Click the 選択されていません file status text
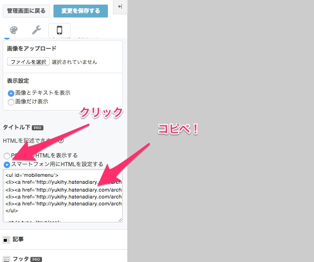Image resolution: width=314 pixels, height=262 pixels. pos(74,62)
